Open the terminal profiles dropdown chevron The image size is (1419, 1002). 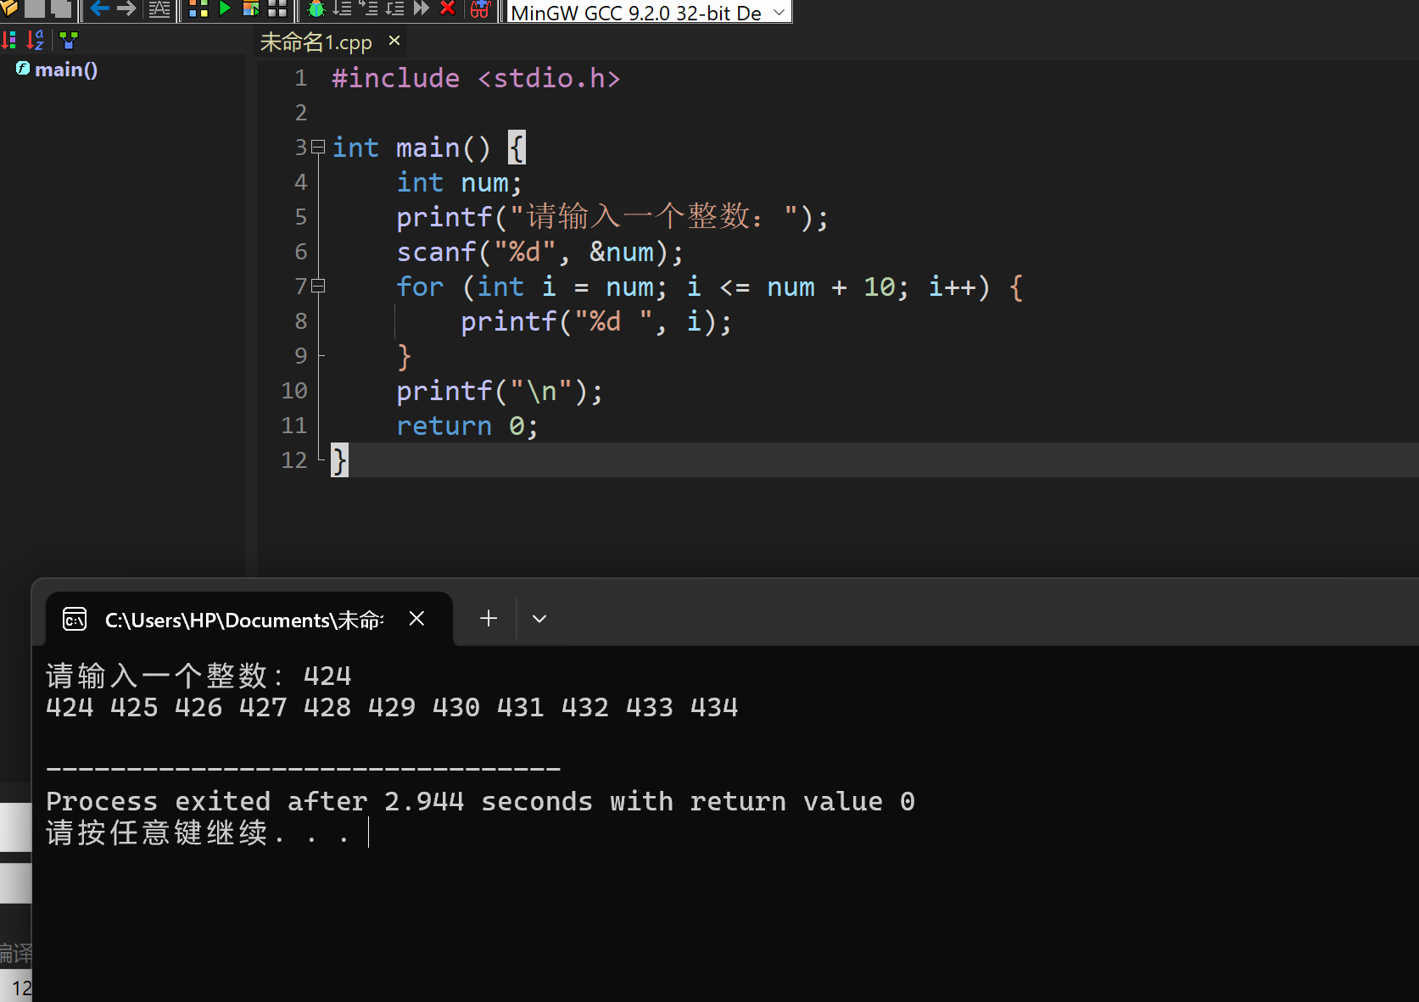pos(539,619)
